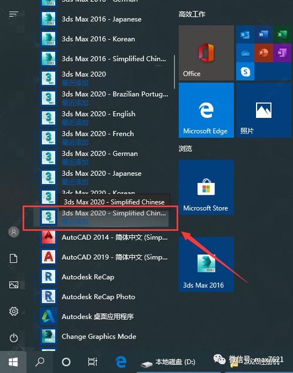Click 3ds Max 2020 - Korean icon
The height and width of the screenshot is (373, 293).
point(49,196)
